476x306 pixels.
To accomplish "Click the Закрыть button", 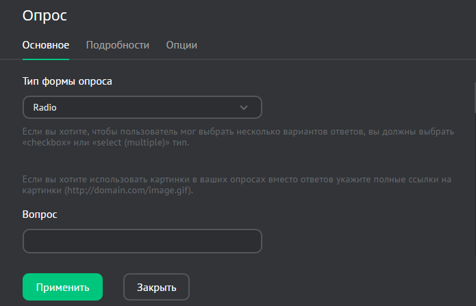I will (156, 287).
